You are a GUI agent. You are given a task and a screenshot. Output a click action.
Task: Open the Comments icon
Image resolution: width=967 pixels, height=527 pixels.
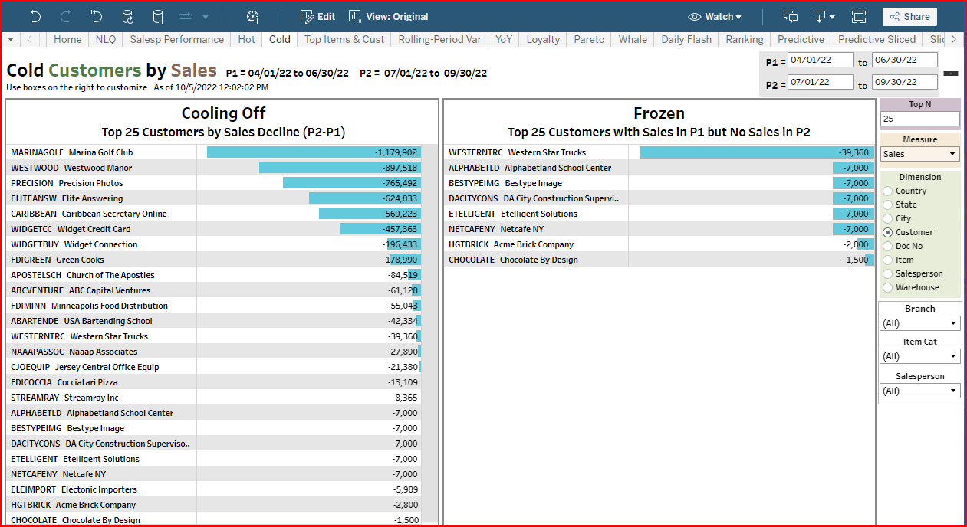tap(790, 16)
